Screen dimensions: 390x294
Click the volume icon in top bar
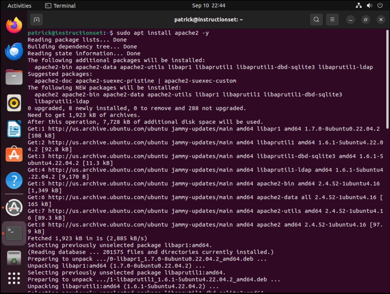(x=369, y=6)
